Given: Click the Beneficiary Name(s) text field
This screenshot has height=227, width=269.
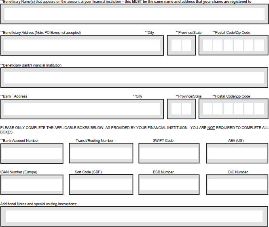Looking at the screenshot, I should (x=134, y=14).
